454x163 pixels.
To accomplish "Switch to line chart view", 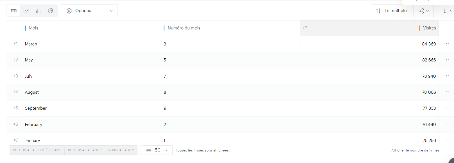I will 26,11.
